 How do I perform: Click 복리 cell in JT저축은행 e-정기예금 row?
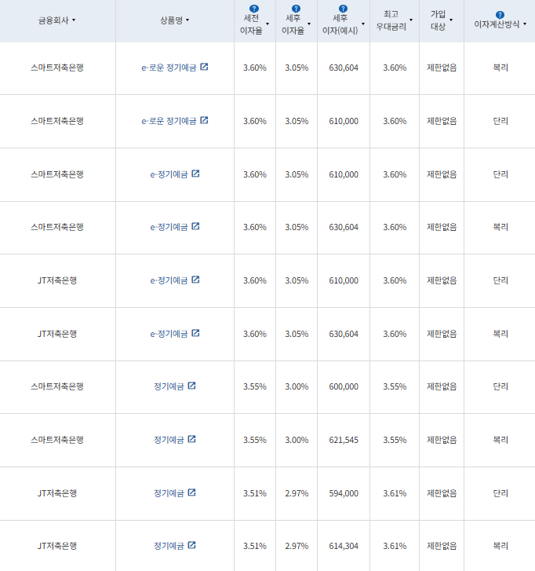coord(500,334)
